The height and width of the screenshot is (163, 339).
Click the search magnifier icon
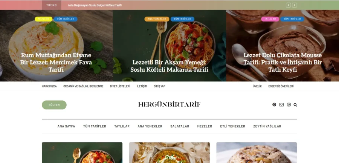[x=295, y=105]
